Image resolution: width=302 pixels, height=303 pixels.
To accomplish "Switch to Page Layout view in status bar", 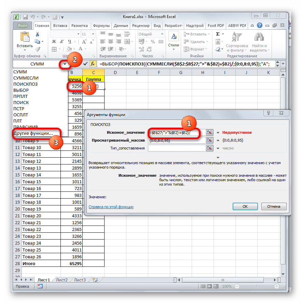I will click(x=209, y=287).
